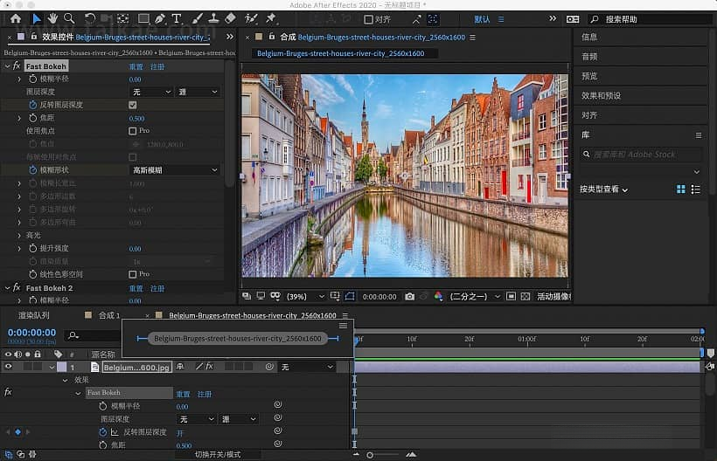Viewport: 717px width, 461px height.
Task: Open the sync settings icon beside workspaces
Action: pyautogui.click(x=573, y=19)
